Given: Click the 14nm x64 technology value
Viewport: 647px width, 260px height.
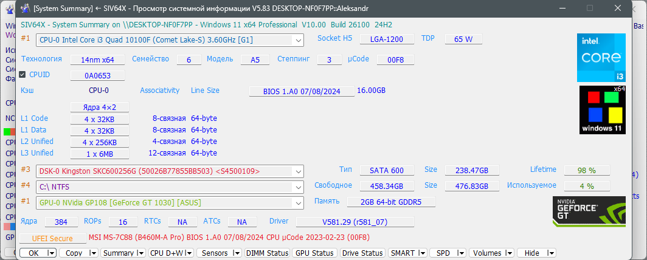Looking at the screenshot, I should click(97, 60).
